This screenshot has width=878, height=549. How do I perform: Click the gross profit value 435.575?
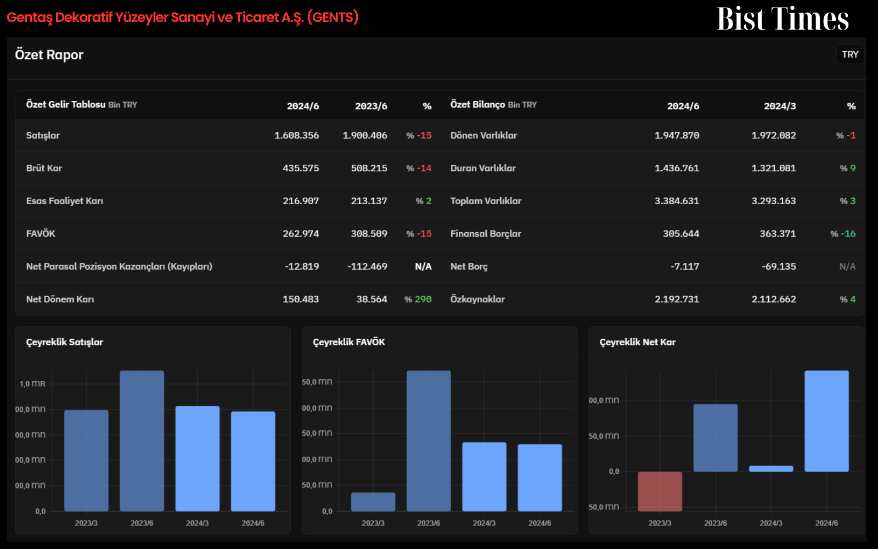tap(301, 168)
